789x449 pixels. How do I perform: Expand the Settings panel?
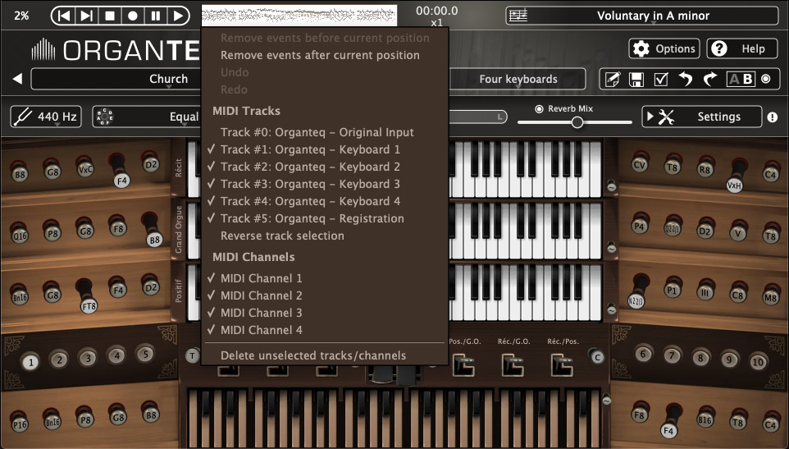click(x=702, y=117)
